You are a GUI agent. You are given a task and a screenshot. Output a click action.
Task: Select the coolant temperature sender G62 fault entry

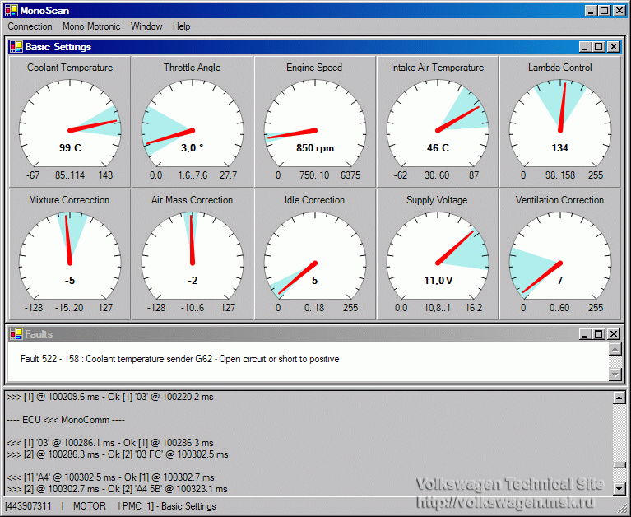pos(179,359)
